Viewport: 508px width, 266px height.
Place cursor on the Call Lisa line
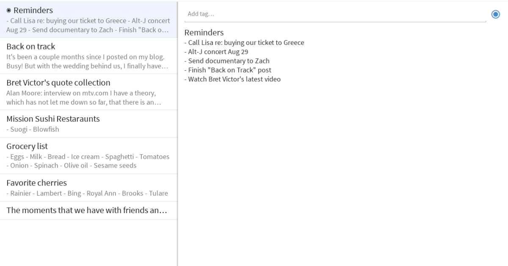[x=246, y=43]
